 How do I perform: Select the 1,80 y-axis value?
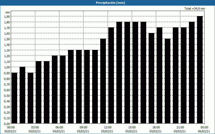[7, 22]
